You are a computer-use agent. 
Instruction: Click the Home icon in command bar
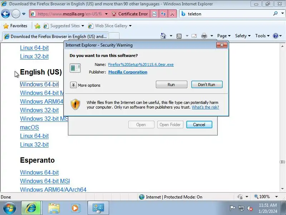[x=163, y=36]
